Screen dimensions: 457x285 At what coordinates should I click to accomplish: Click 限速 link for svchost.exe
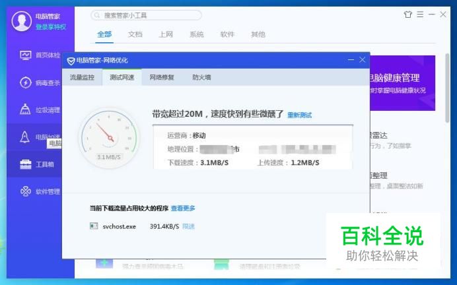pyautogui.click(x=188, y=226)
